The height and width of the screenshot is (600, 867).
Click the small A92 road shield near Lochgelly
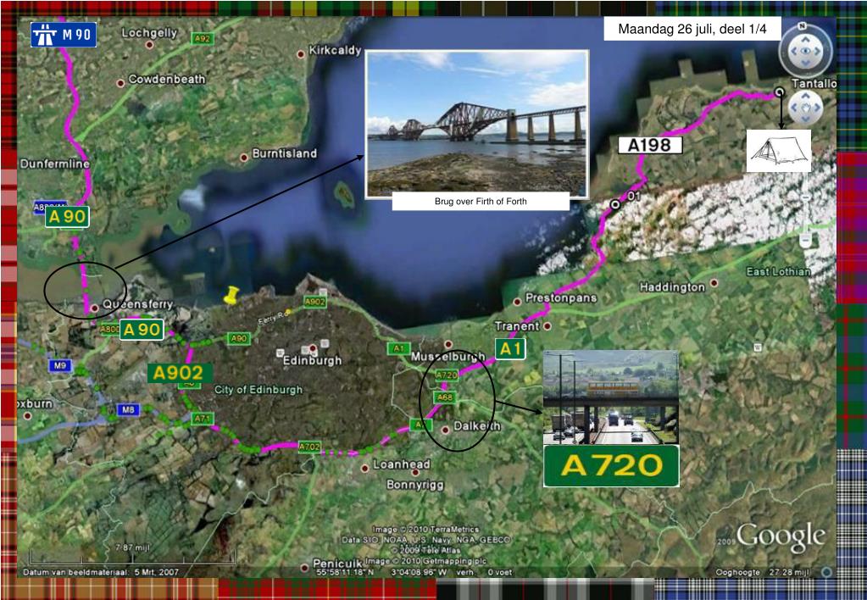[x=203, y=38]
